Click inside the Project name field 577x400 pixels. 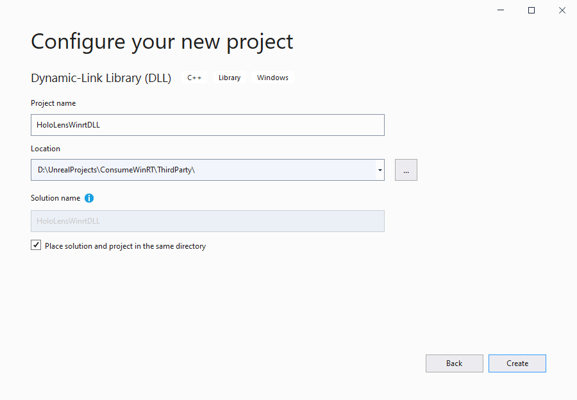192,124
